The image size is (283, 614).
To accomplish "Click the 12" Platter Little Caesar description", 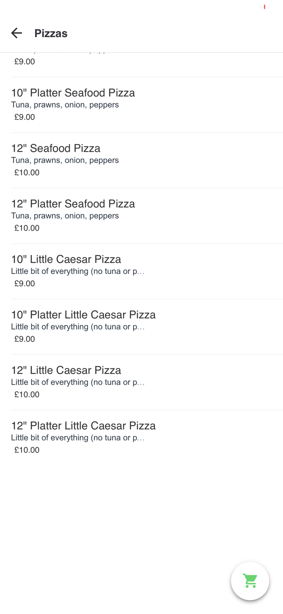I will point(78,438).
